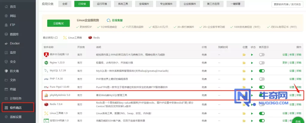
Task: Click 卸载 for PHP-7.4.30
Action: pyautogui.click(x=299, y=79)
